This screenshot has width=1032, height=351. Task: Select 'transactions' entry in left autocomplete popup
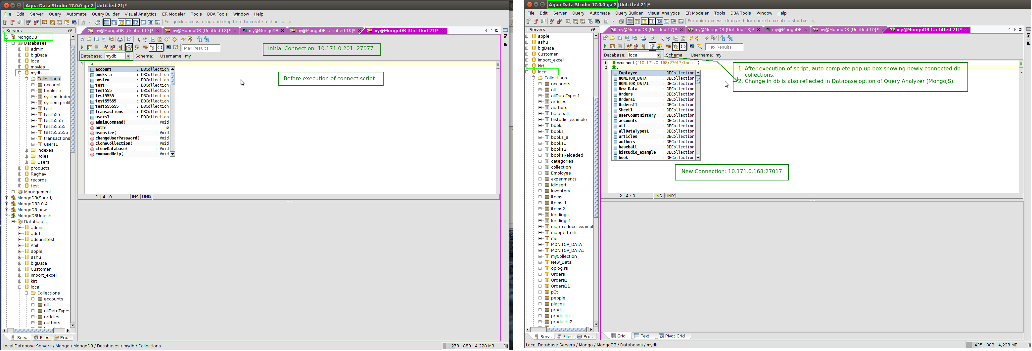[x=130, y=112]
